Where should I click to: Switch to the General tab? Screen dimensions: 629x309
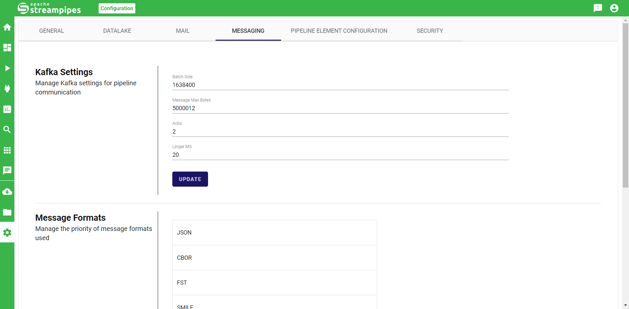click(x=51, y=31)
